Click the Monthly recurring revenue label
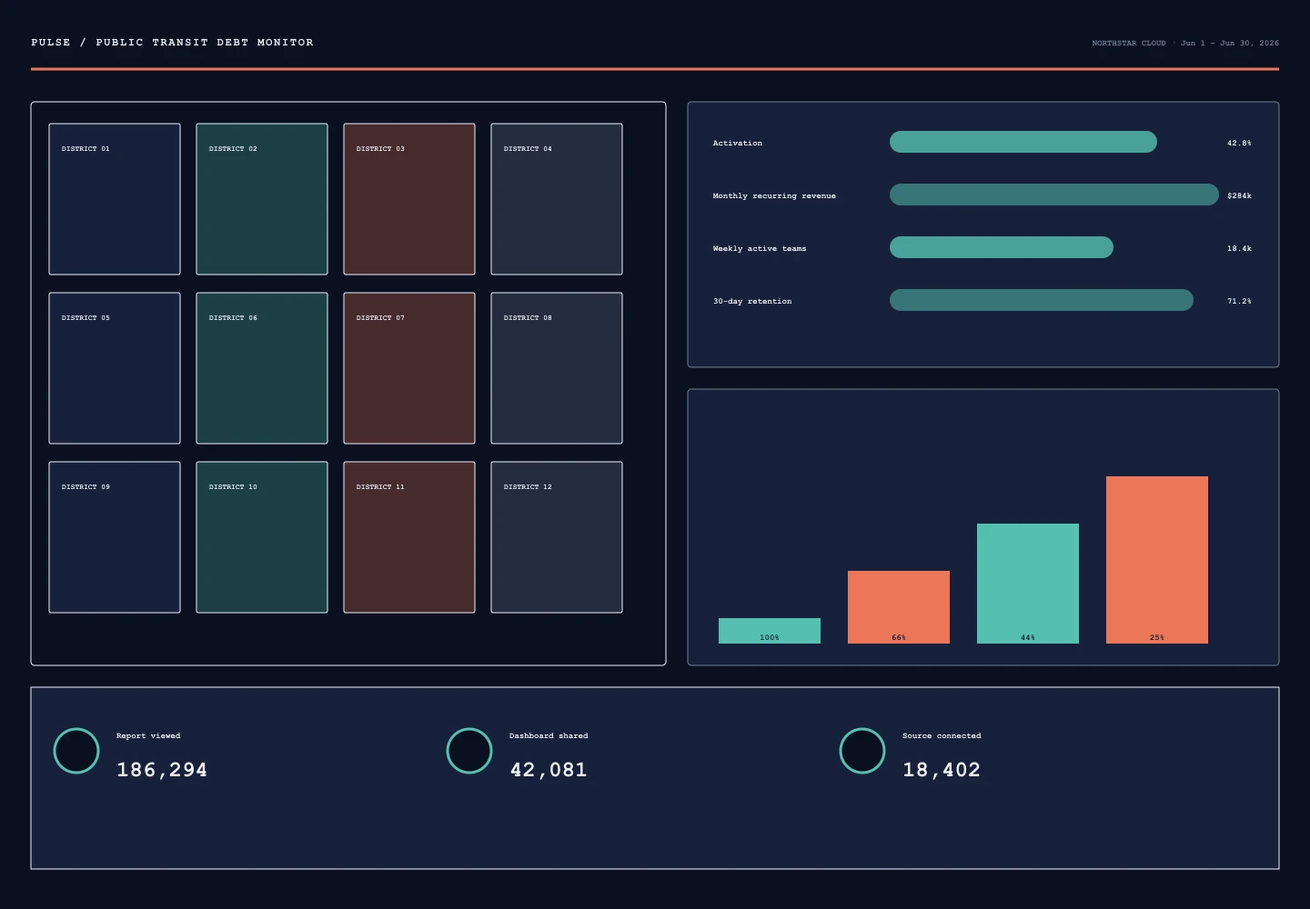 tap(774, 196)
